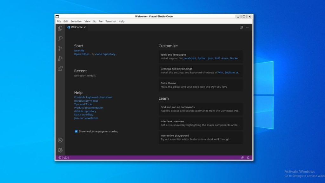Split the editor using the toolbar icon
This screenshot has width=325, height=183.
click(242, 27)
